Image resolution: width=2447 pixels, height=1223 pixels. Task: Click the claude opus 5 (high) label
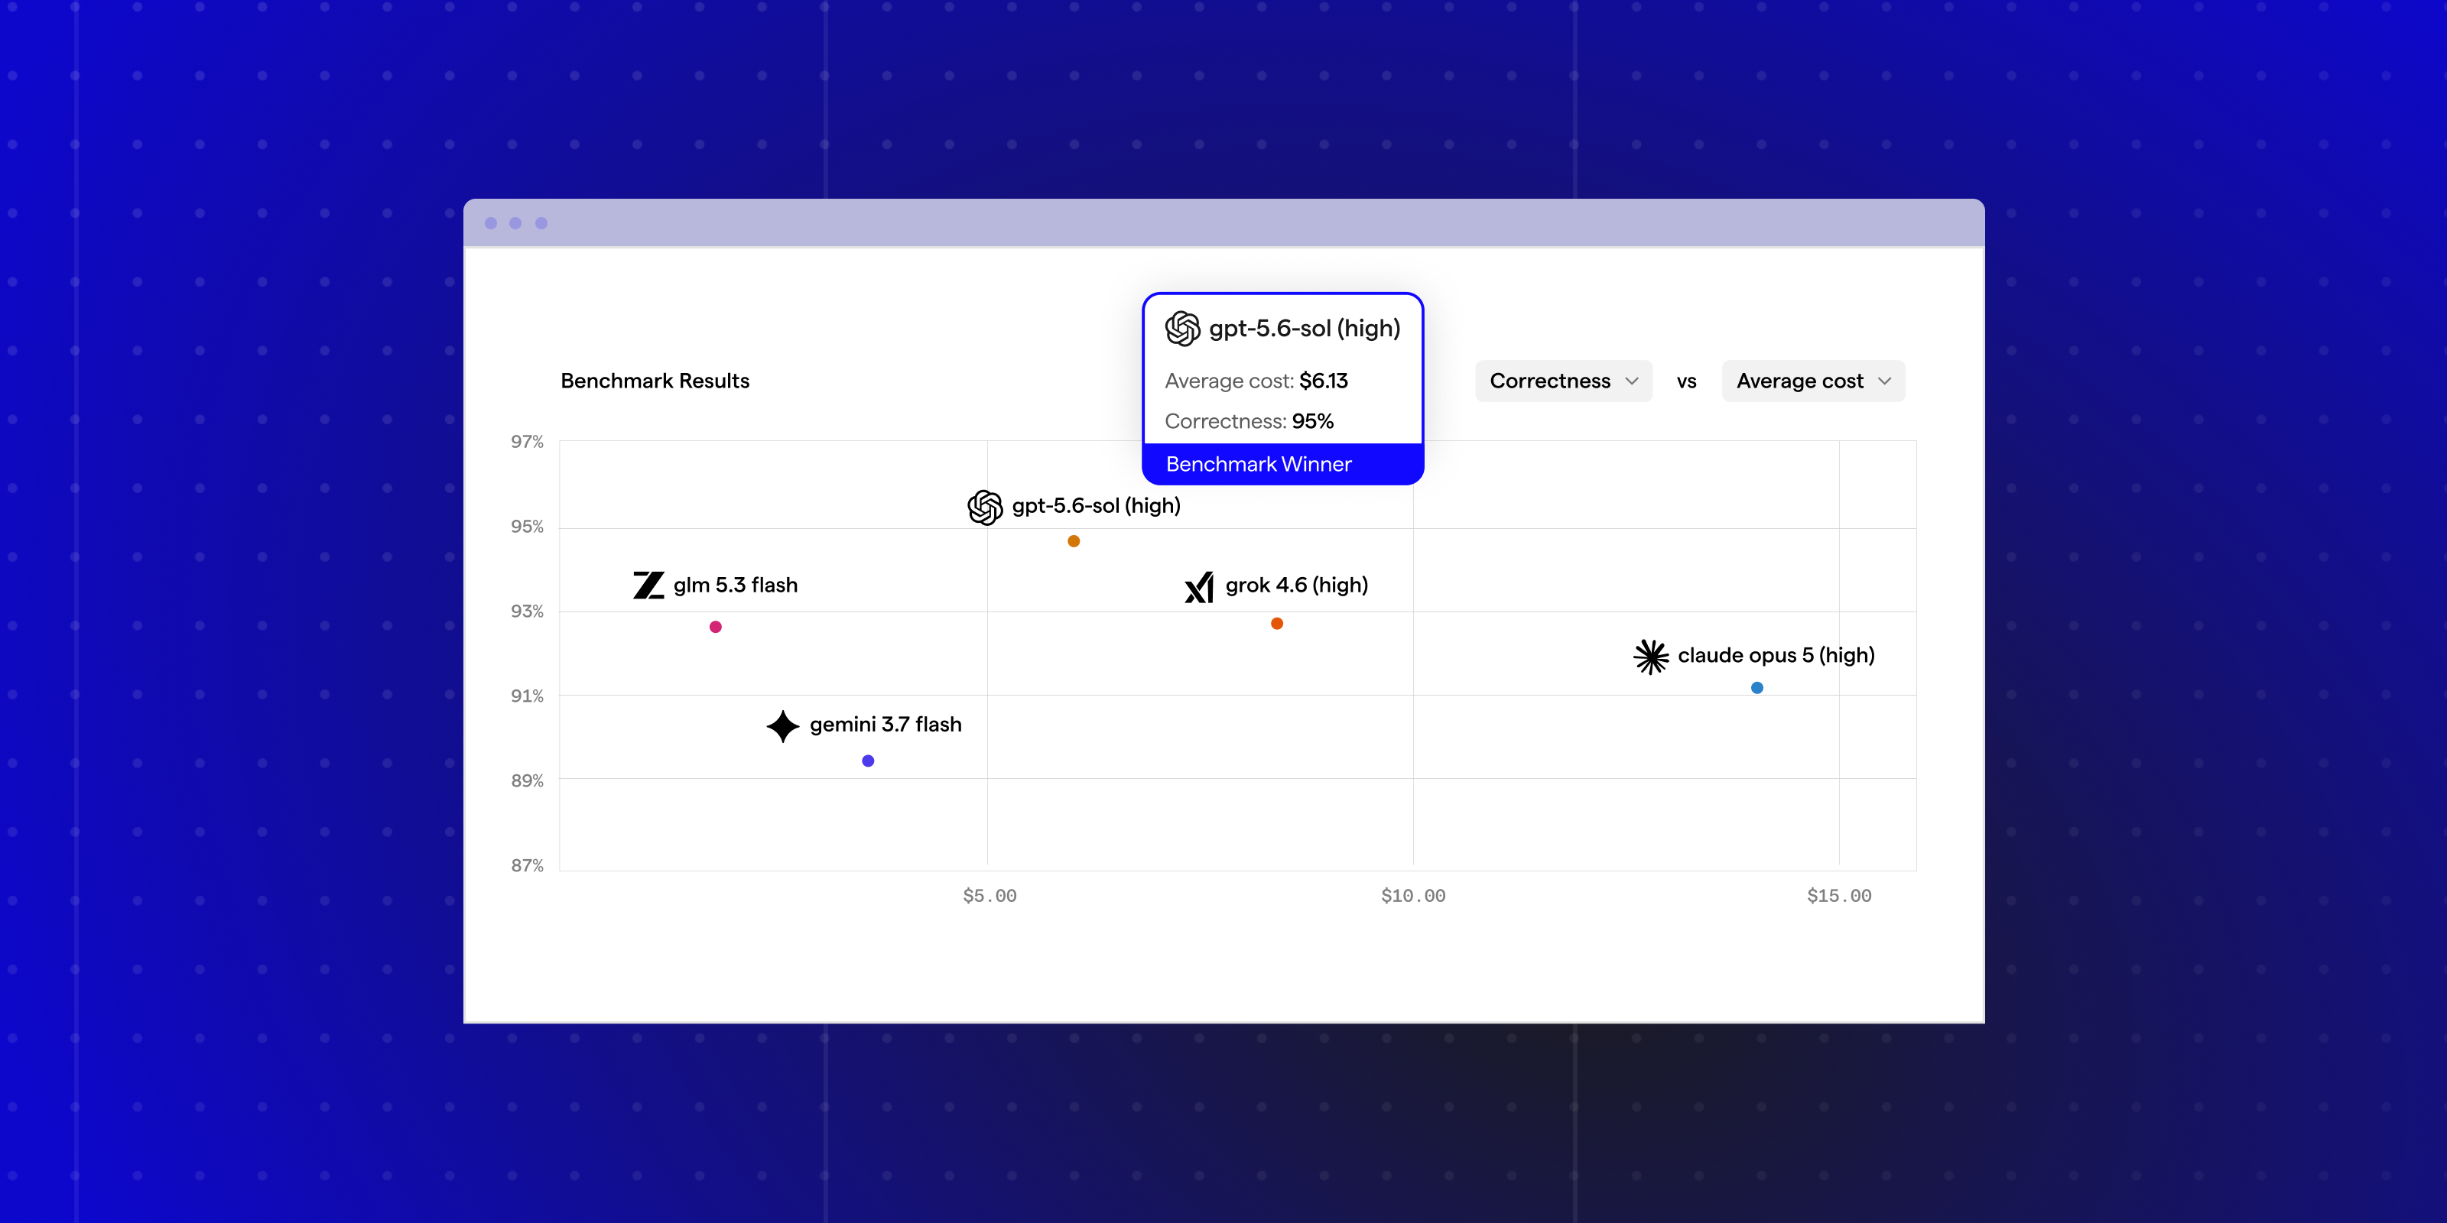[1776, 655]
